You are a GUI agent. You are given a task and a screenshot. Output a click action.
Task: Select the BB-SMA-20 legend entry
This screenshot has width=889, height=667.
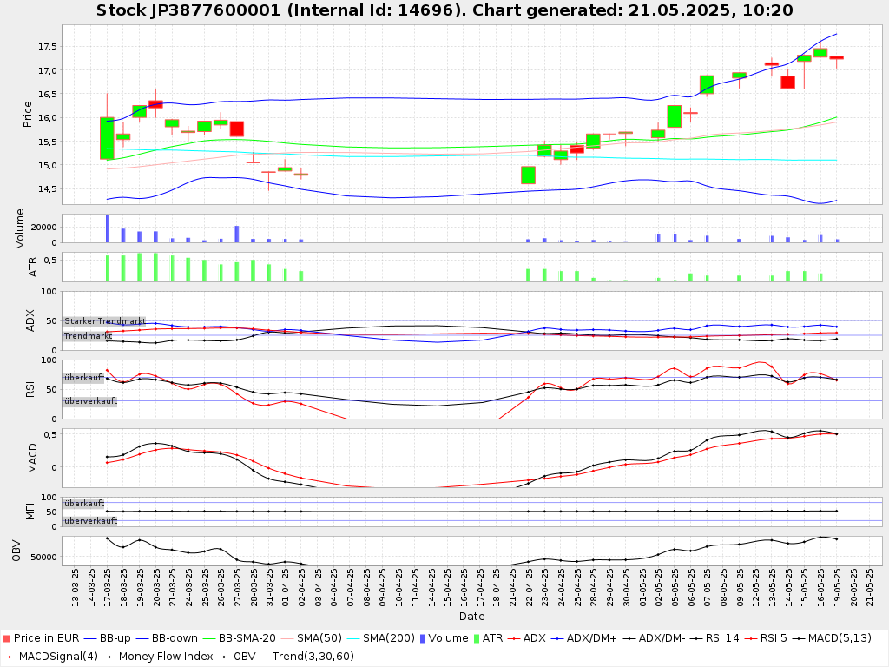click(x=239, y=638)
